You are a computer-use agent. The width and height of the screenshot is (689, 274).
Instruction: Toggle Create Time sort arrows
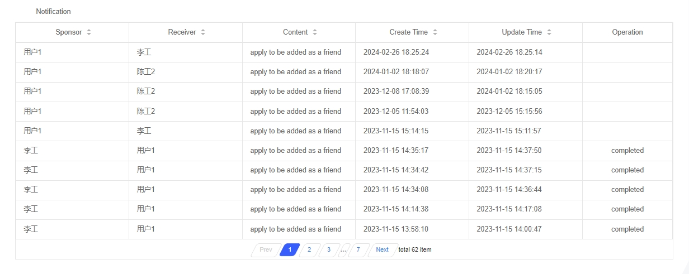(435, 32)
